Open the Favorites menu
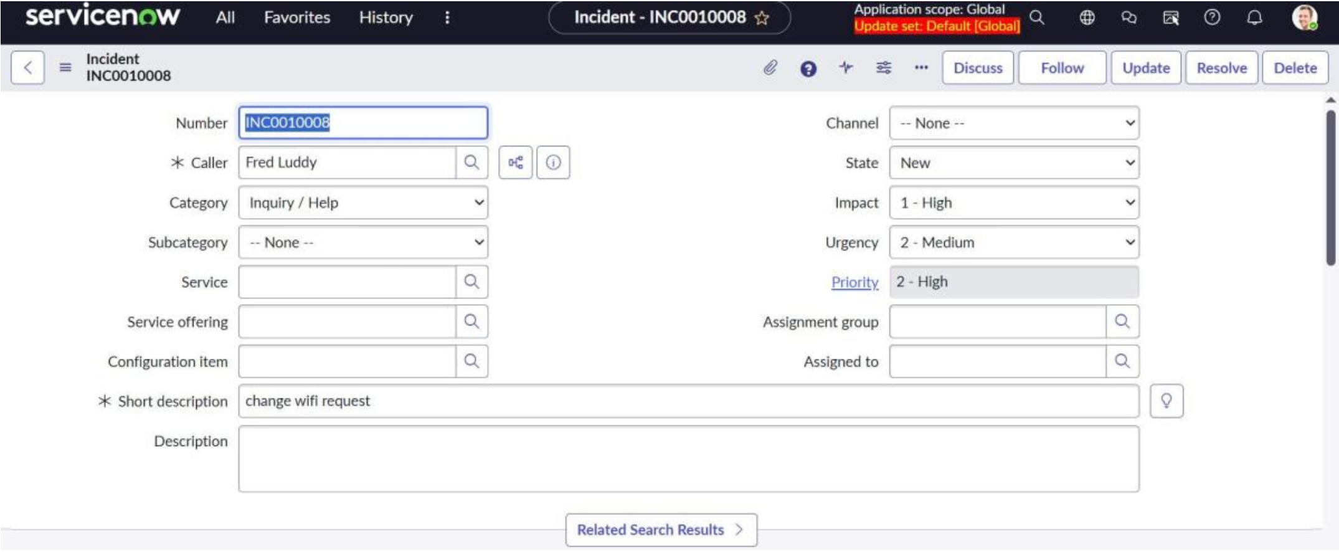This screenshot has height=552, width=1339. coord(296,17)
